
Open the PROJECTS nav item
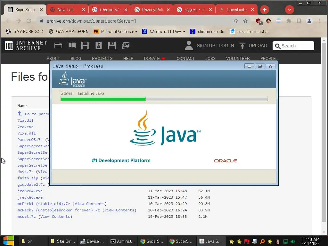(x=102, y=58)
